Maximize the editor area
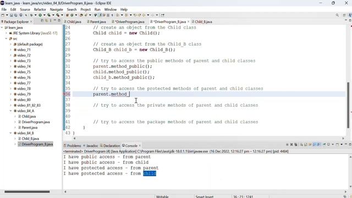 pyautogui.click(x=350, y=20)
